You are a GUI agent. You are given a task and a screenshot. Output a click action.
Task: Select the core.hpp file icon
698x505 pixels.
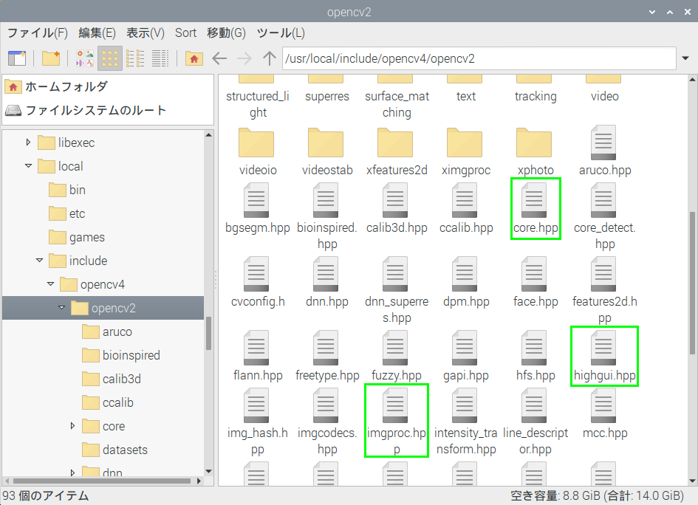[x=534, y=201]
